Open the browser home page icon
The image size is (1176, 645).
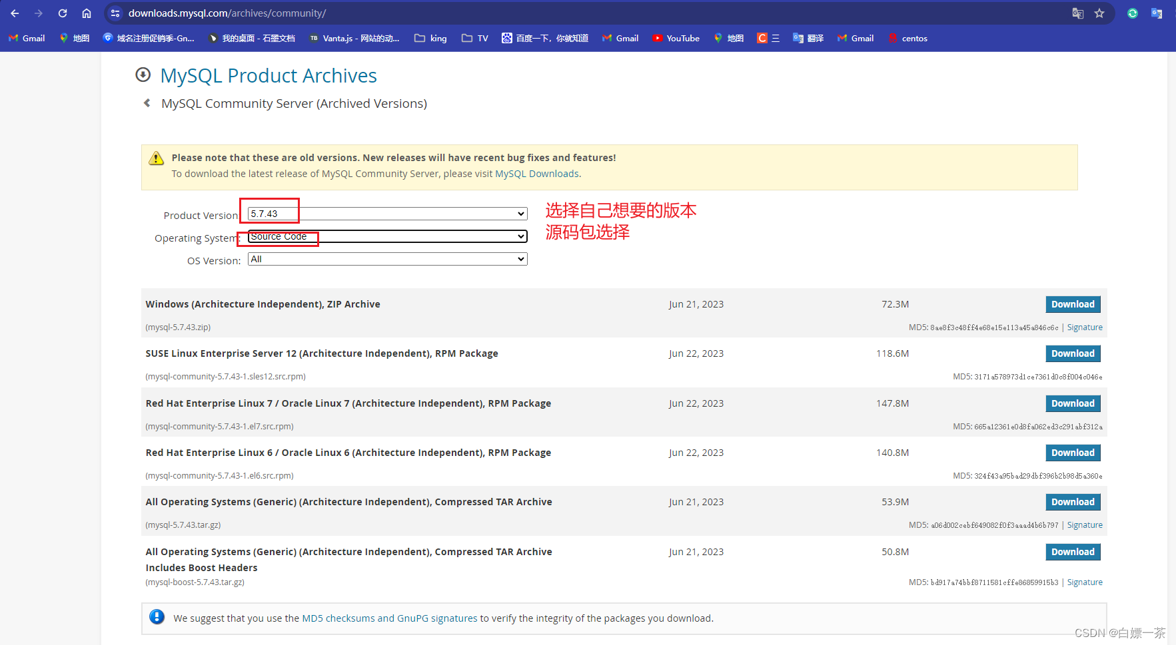pyautogui.click(x=87, y=13)
